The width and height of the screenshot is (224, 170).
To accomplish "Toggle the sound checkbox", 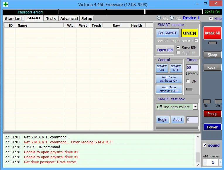I will pyautogui.click(x=205, y=145).
